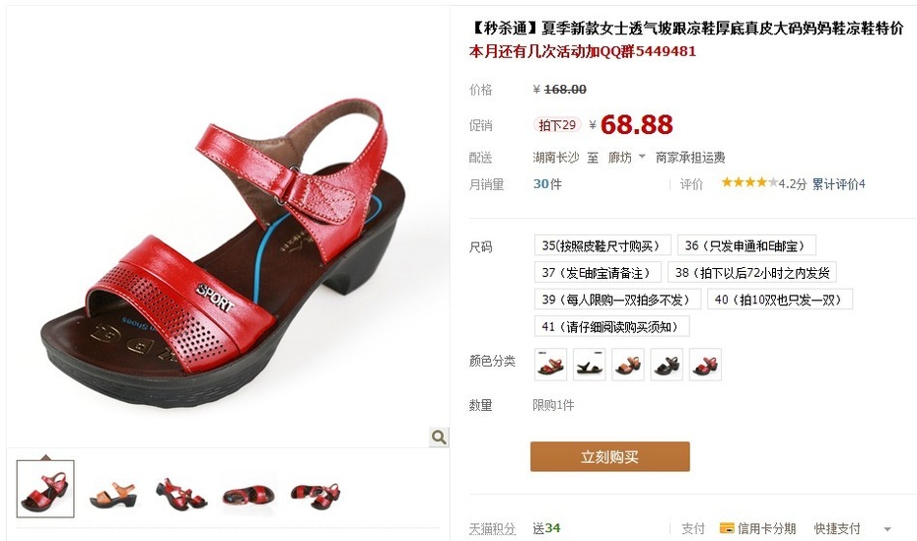Select size 36 option
The image size is (917, 541).
pos(746,245)
